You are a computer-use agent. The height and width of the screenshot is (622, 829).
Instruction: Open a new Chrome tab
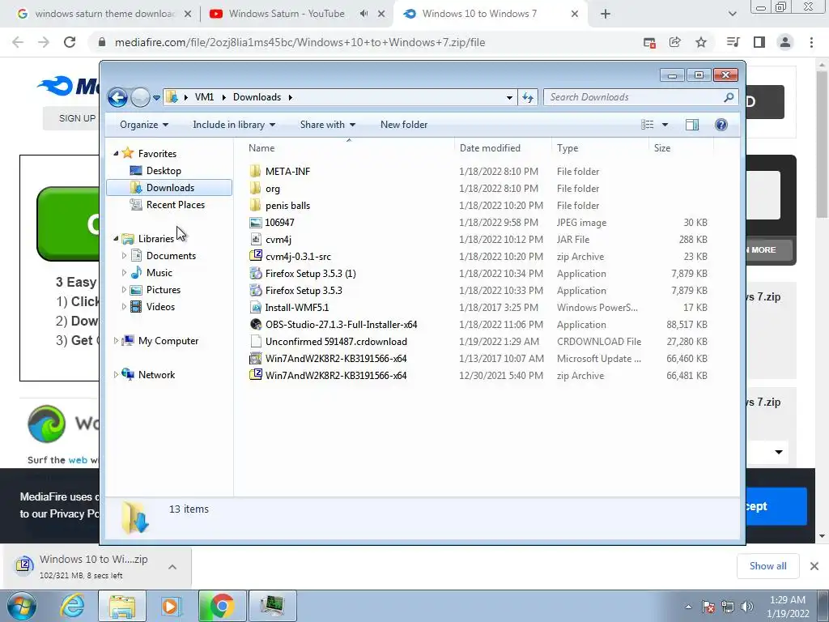pos(606,15)
